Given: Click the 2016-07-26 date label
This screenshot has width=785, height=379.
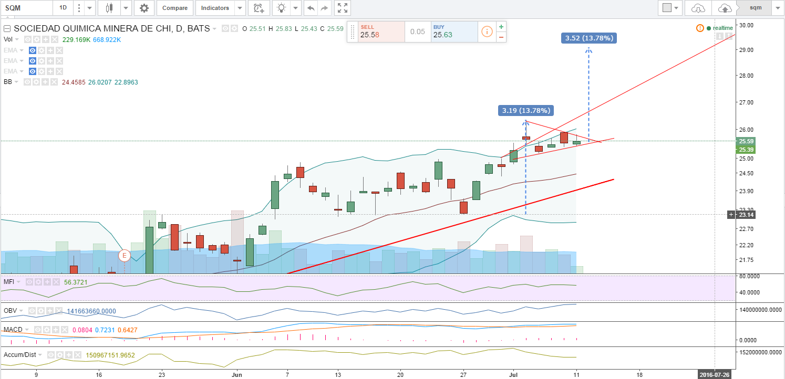Looking at the screenshot, I should pyautogui.click(x=715, y=375).
